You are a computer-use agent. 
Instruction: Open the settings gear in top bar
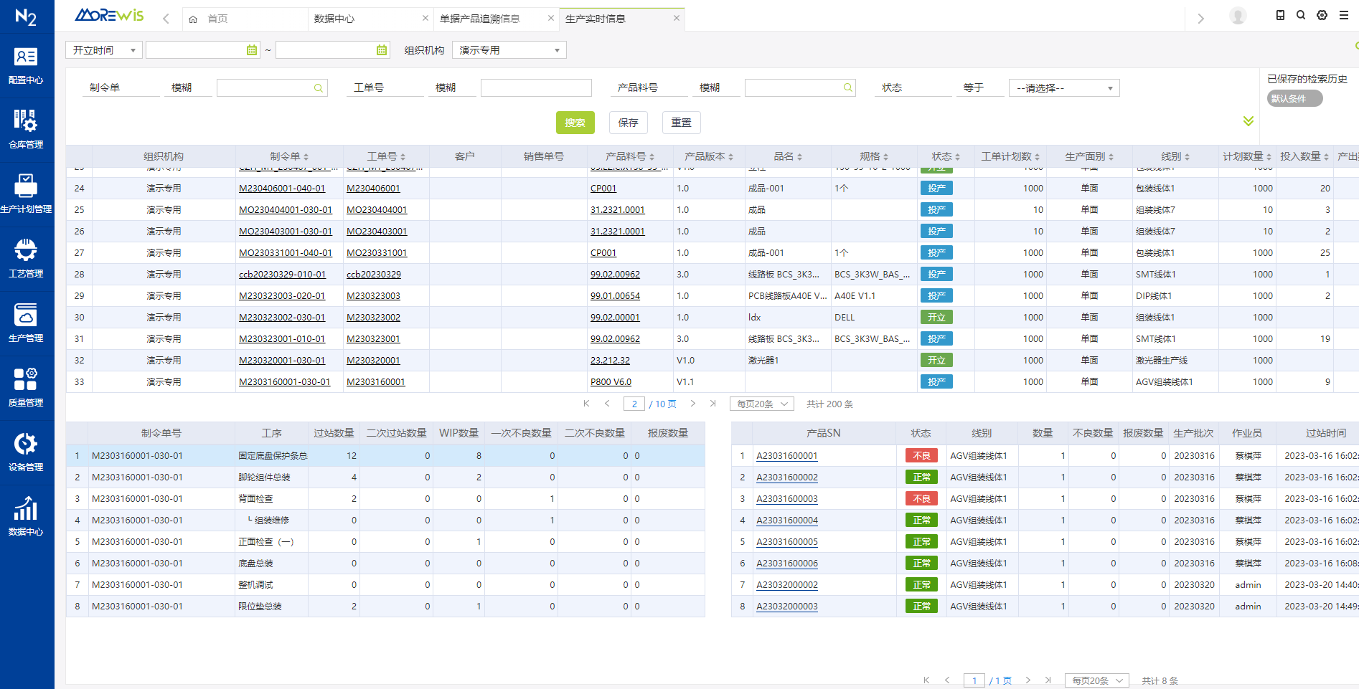[1322, 16]
